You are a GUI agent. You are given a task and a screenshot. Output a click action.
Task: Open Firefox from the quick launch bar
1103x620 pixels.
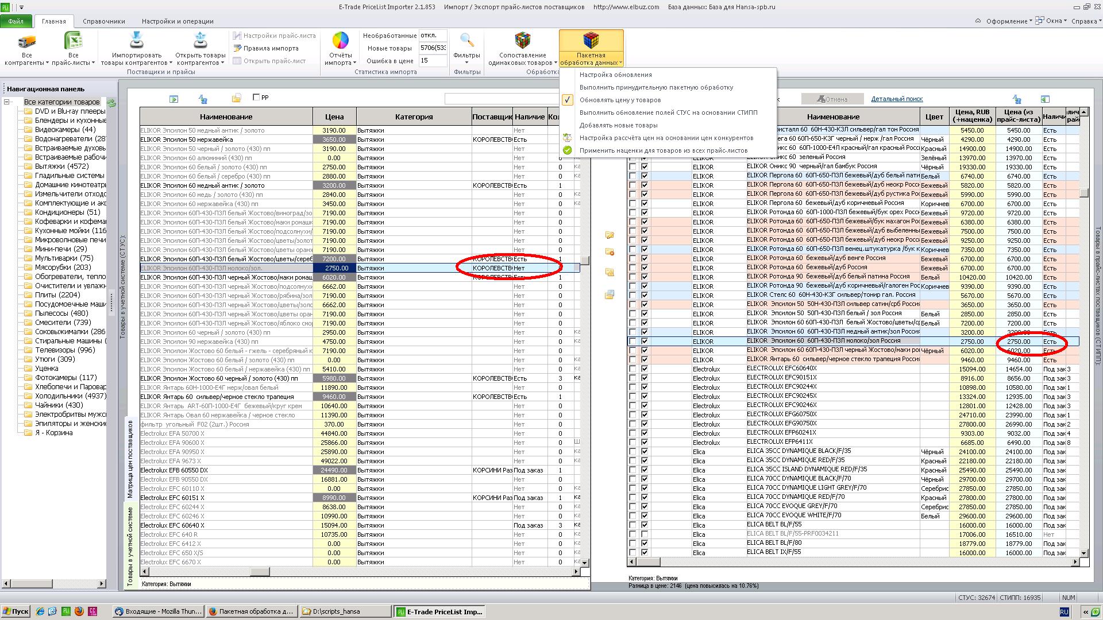79,611
